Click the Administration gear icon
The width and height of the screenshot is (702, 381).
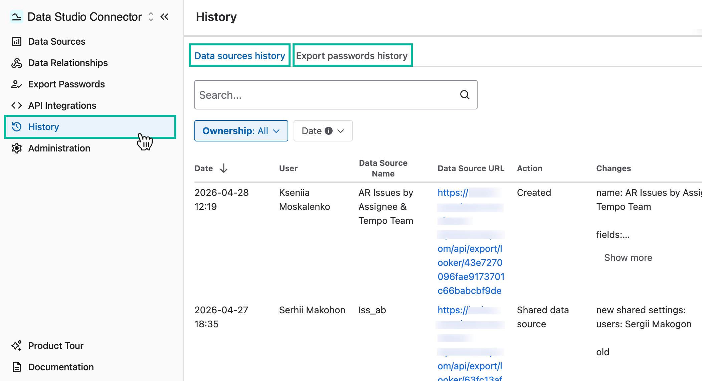click(x=17, y=148)
